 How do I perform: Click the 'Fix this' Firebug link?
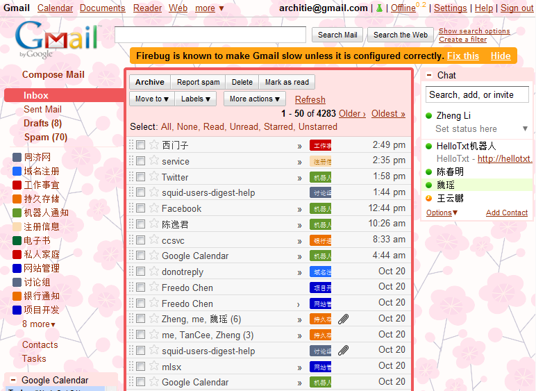click(462, 56)
